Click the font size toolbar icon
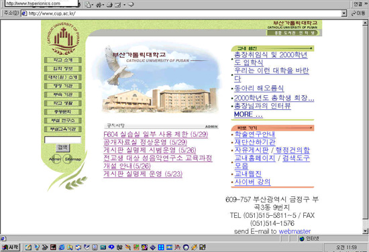The height and width of the screenshot is (252, 369). (99, 5)
